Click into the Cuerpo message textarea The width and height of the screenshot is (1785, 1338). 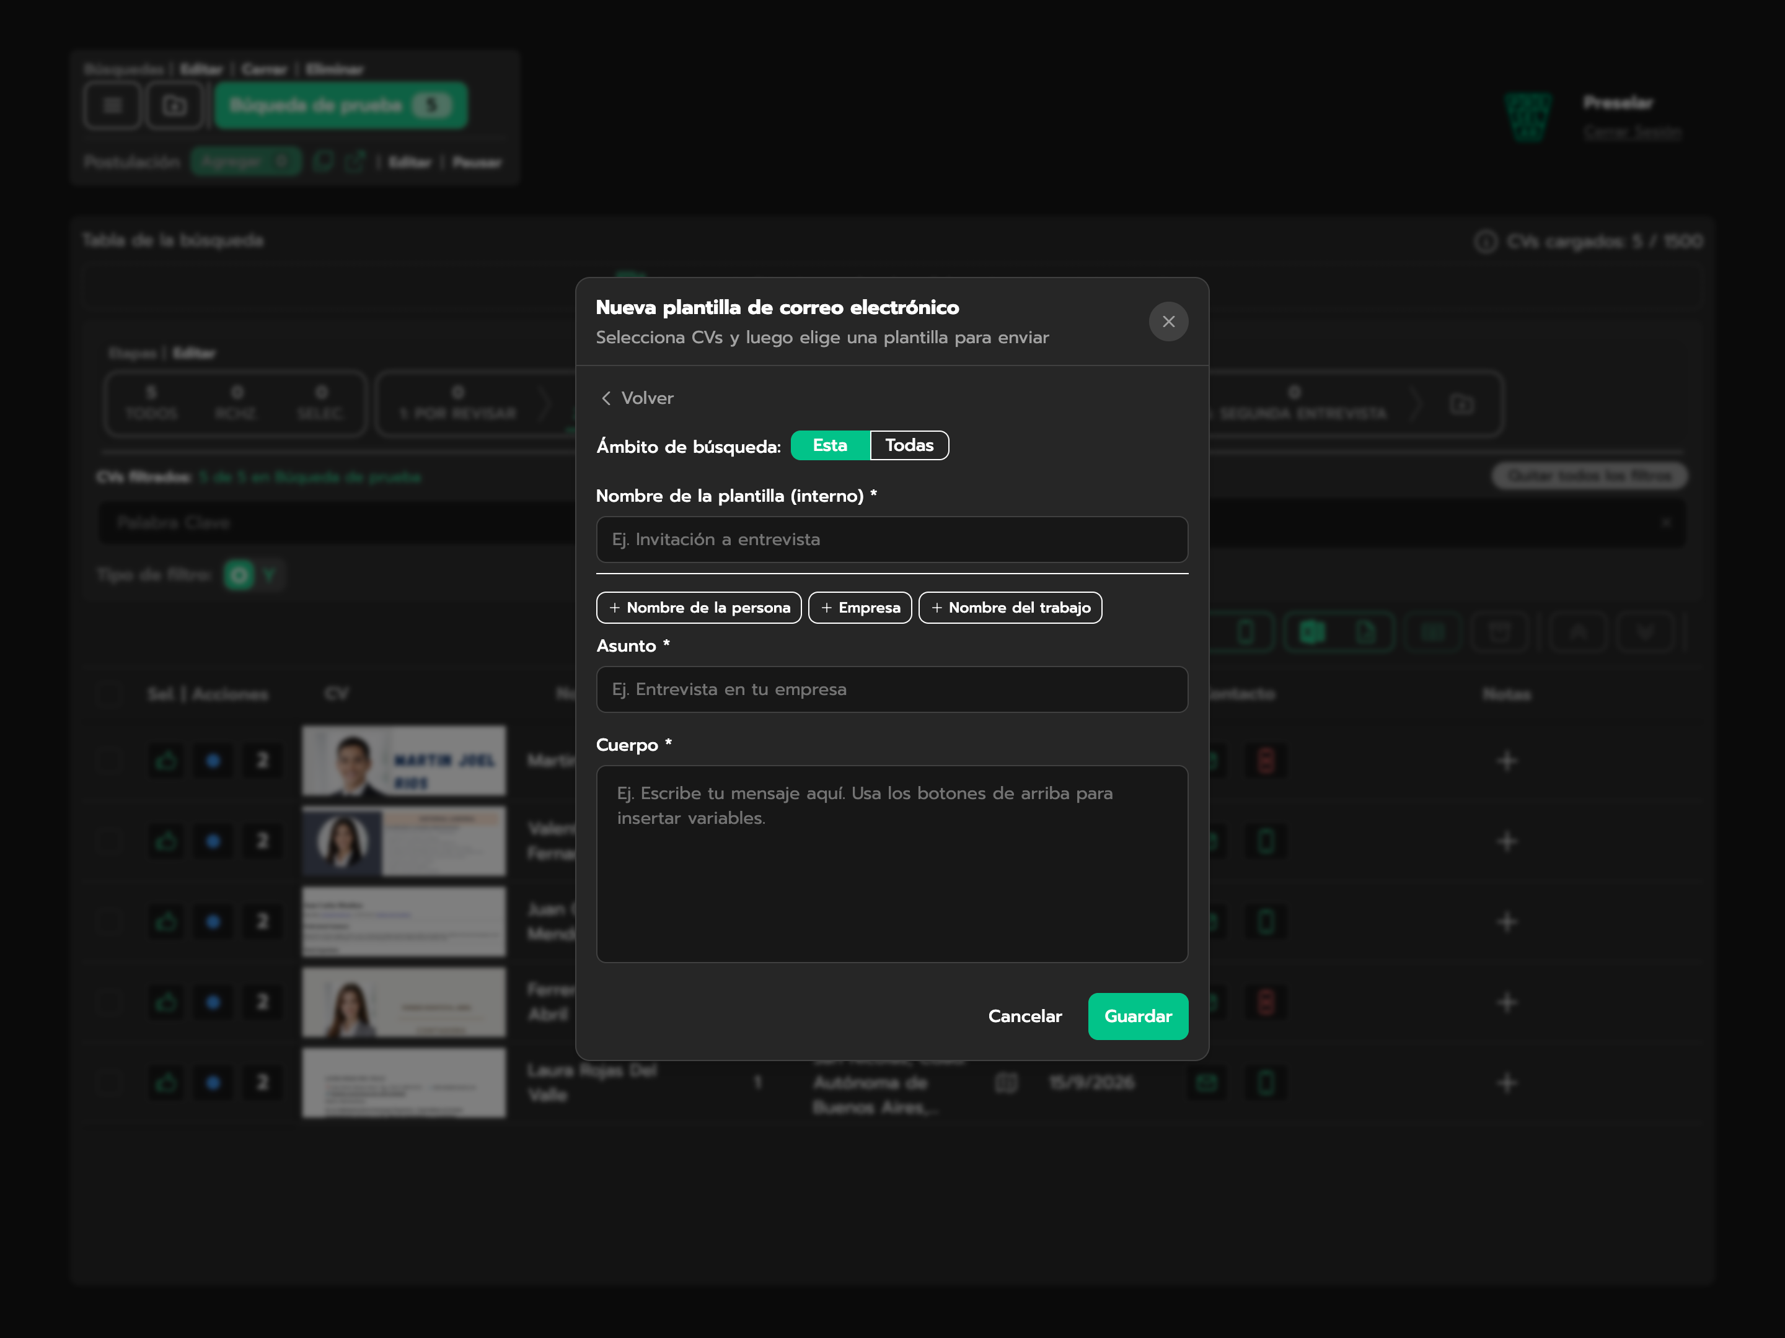(x=892, y=864)
